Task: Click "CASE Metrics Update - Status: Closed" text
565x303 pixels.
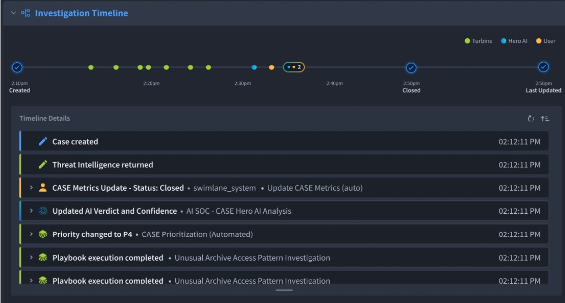Action: (118, 188)
